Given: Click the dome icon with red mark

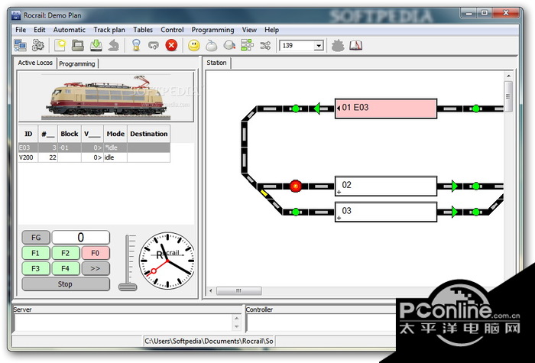Looking at the screenshot, I should (x=229, y=45).
